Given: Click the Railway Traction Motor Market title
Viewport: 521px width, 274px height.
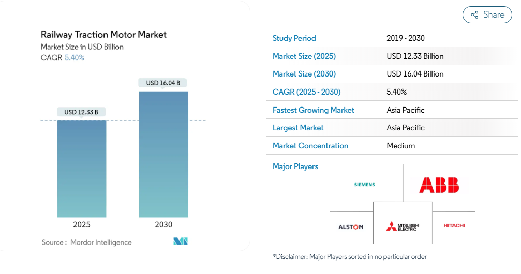Looking at the screenshot, I should pyautogui.click(x=103, y=35).
